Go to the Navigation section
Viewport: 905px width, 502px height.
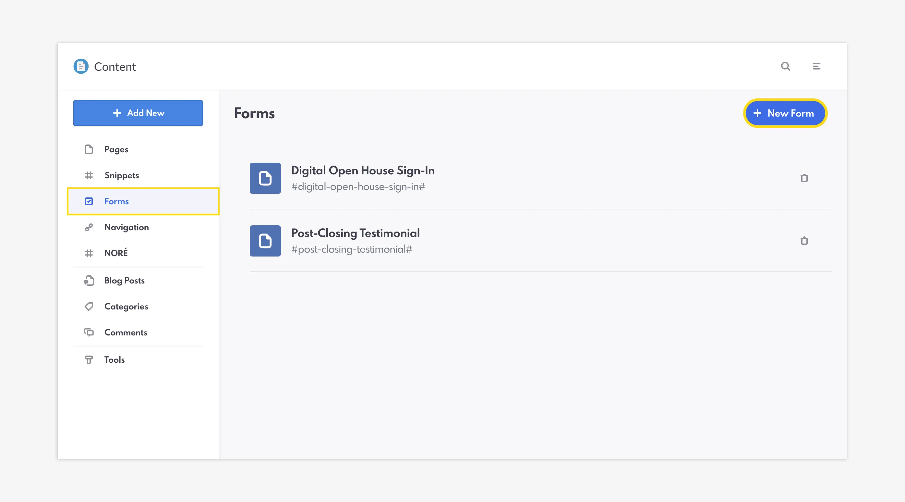pos(127,227)
